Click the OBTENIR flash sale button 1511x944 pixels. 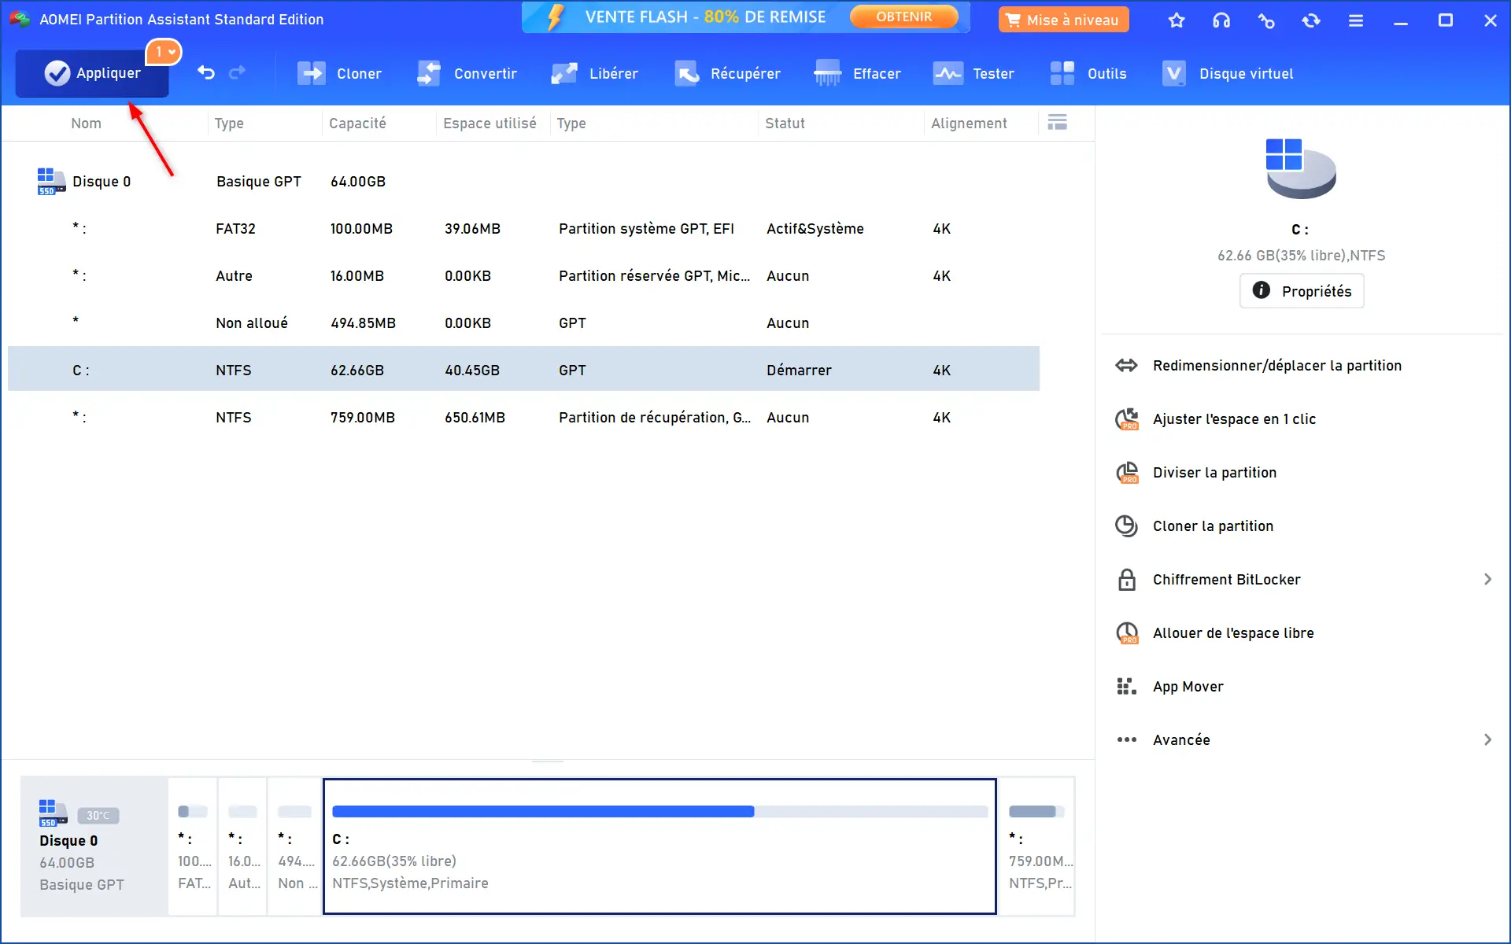point(903,17)
